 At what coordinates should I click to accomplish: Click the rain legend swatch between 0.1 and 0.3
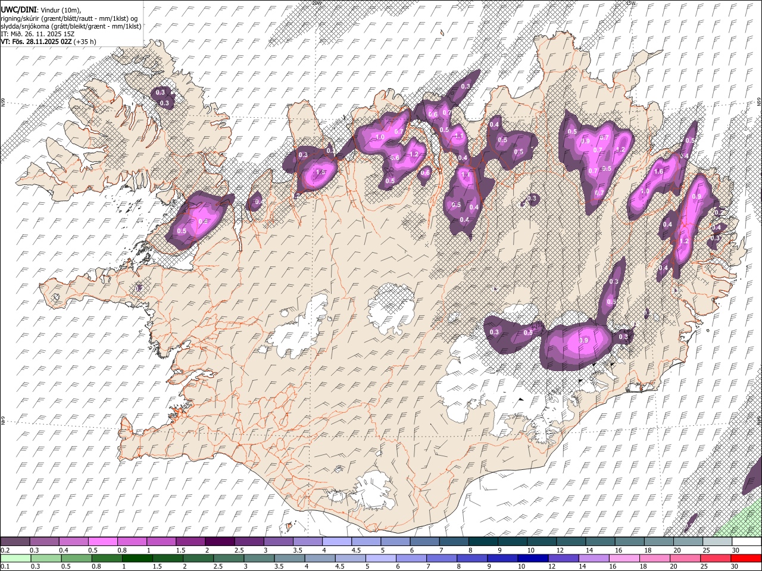click(x=15, y=558)
